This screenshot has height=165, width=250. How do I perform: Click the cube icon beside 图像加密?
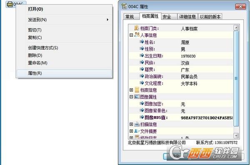pyautogui.click(x=142, y=104)
